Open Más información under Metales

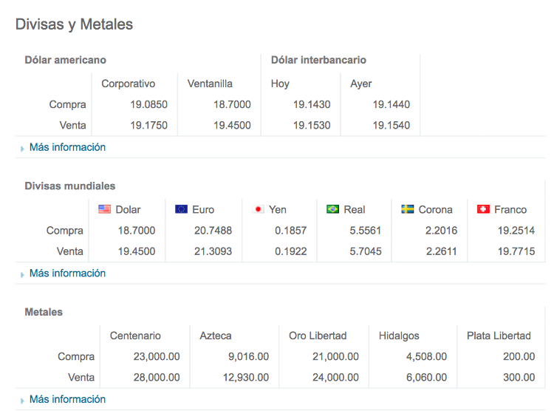click(67, 399)
